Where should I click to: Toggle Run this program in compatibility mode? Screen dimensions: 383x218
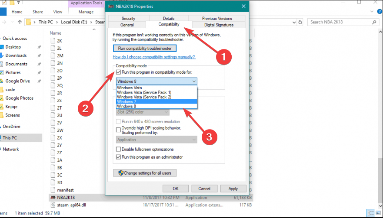coord(119,72)
